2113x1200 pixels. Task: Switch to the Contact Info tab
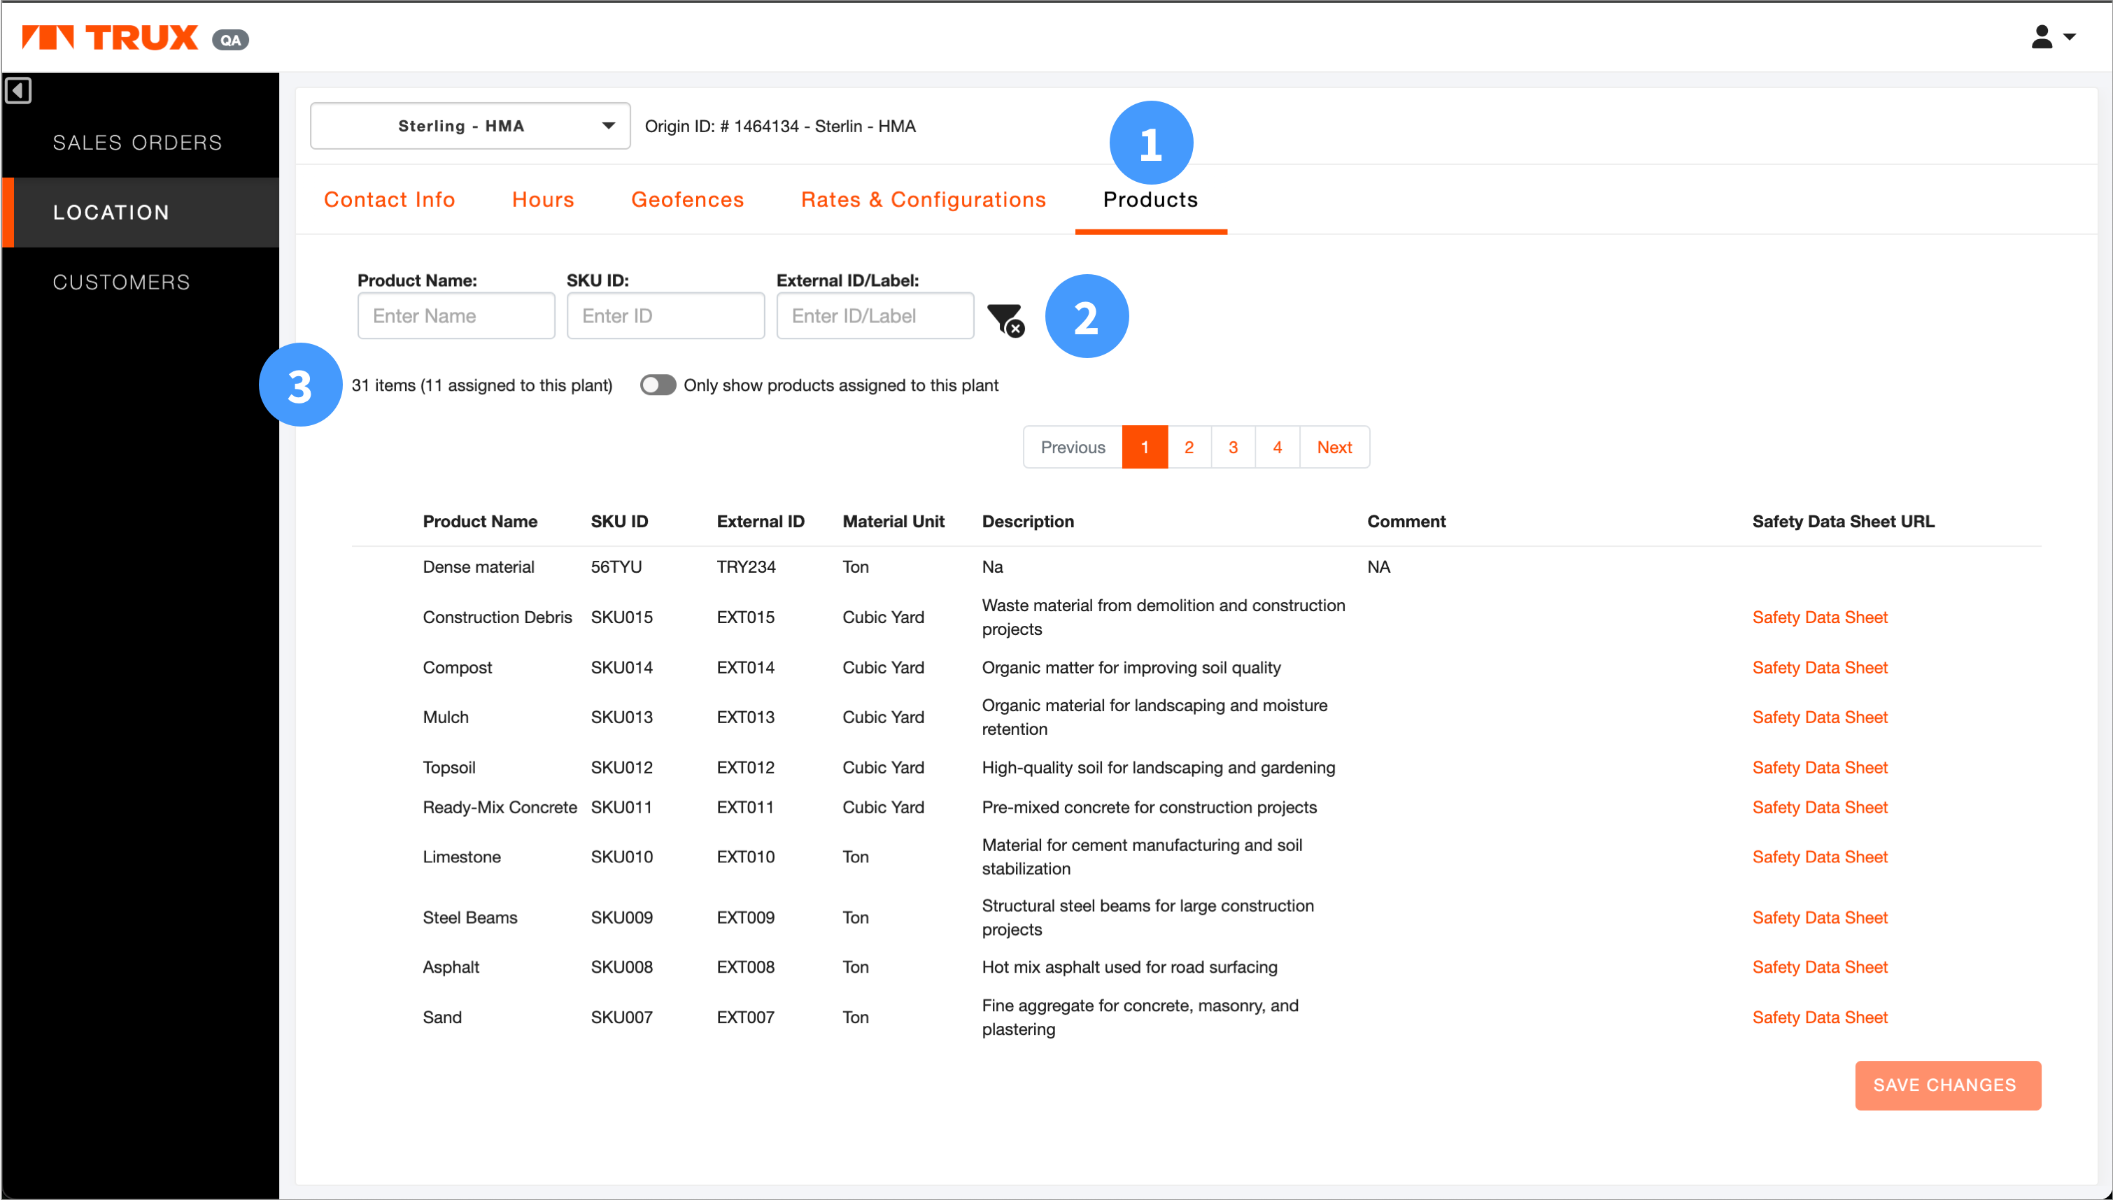point(389,199)
